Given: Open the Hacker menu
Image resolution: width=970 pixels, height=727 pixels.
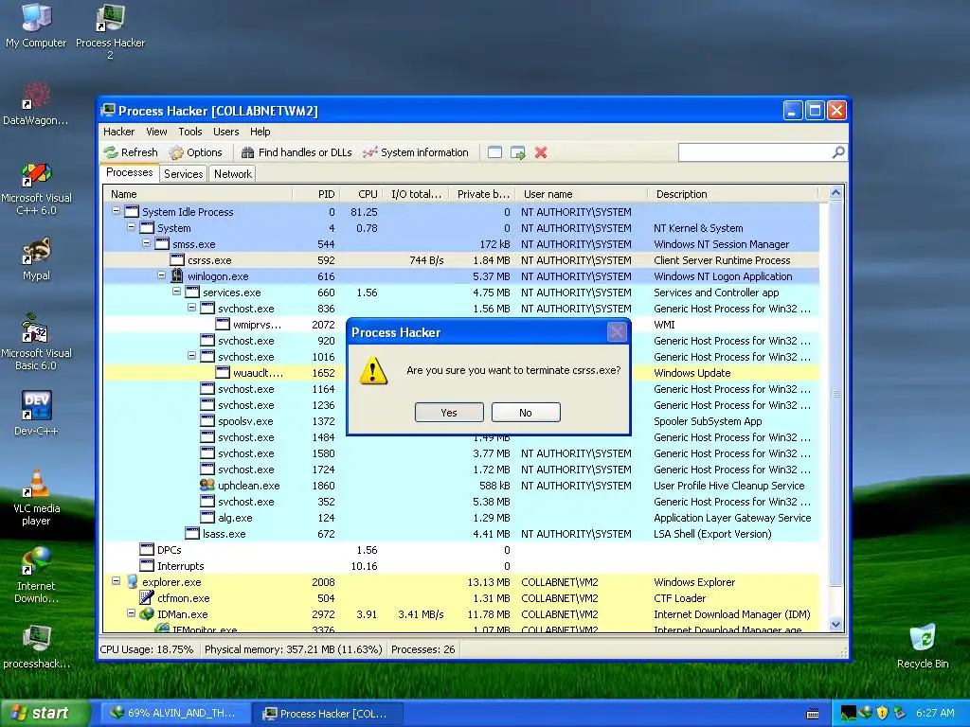Looking at the screenshot, I should [x=118, y=132].
